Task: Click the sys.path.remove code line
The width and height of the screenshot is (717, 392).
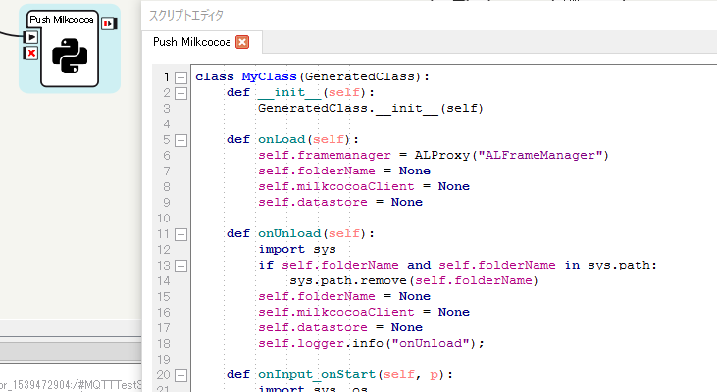Action: click(x=412, y=280)
